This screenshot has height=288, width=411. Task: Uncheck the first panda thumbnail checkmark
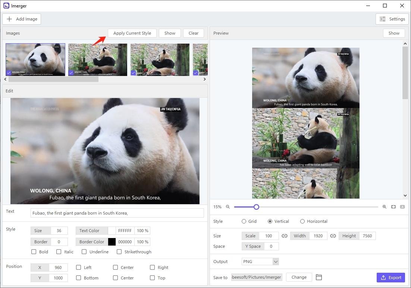[x=9, y=73]
